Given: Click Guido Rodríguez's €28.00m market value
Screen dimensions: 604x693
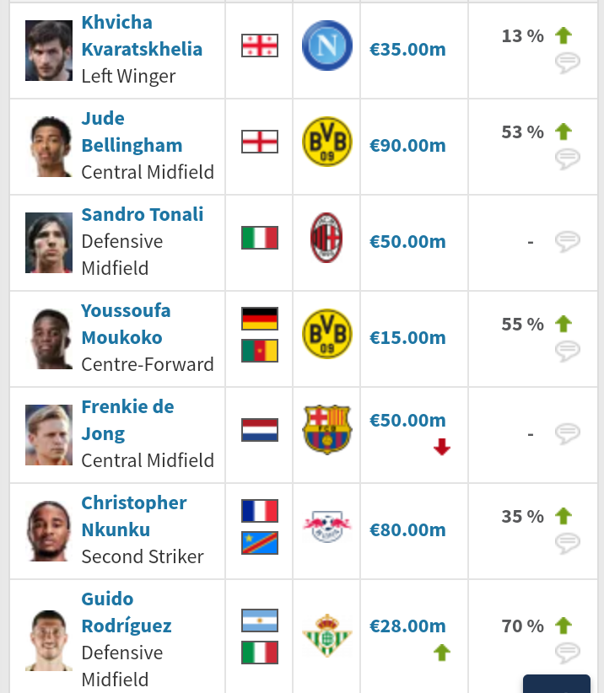Looking at the screenshot, I should point(407,626).
